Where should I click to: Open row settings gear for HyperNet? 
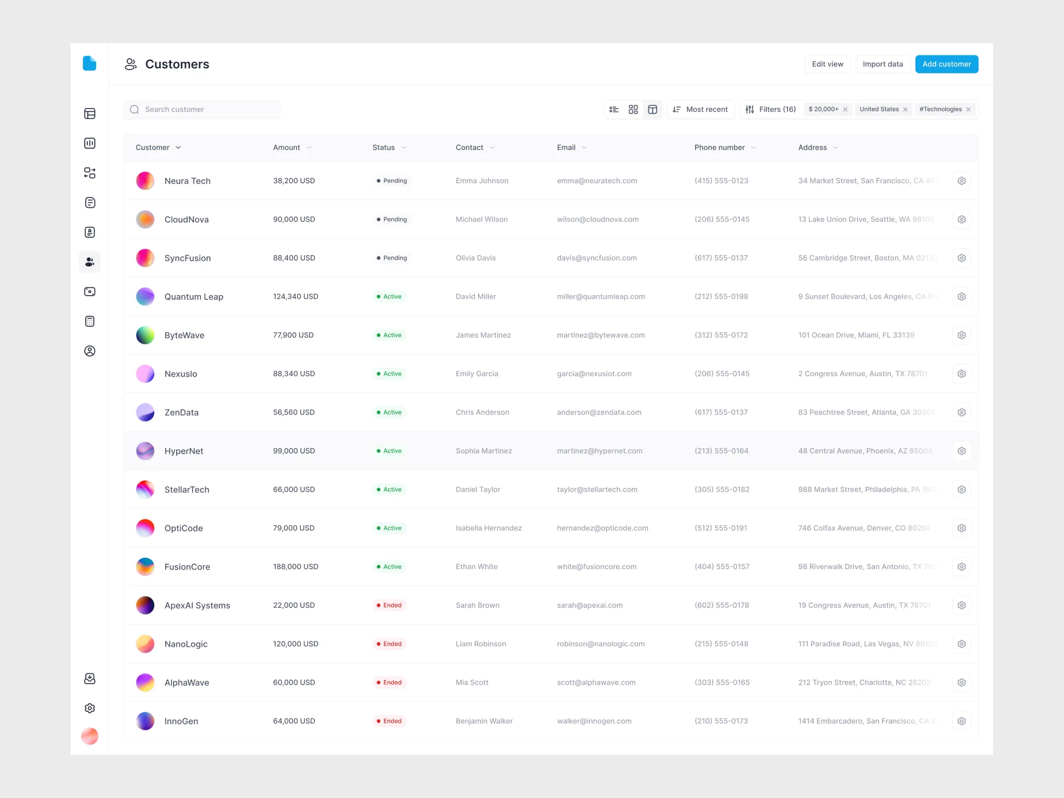(962, 451)
